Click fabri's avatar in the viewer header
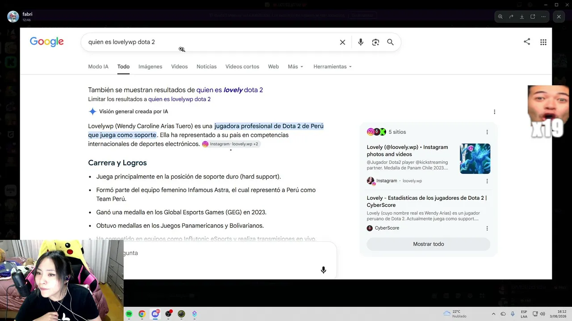 pos(13,16)
